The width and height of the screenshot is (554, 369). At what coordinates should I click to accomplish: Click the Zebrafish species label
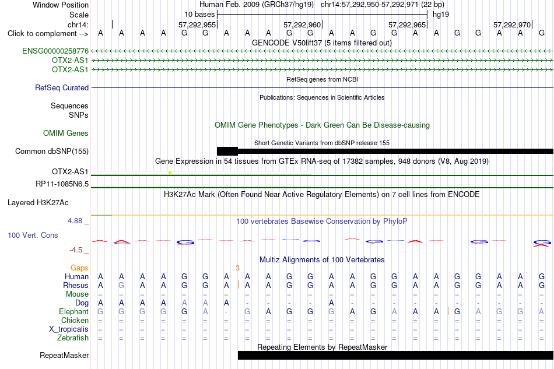[73, 338]
